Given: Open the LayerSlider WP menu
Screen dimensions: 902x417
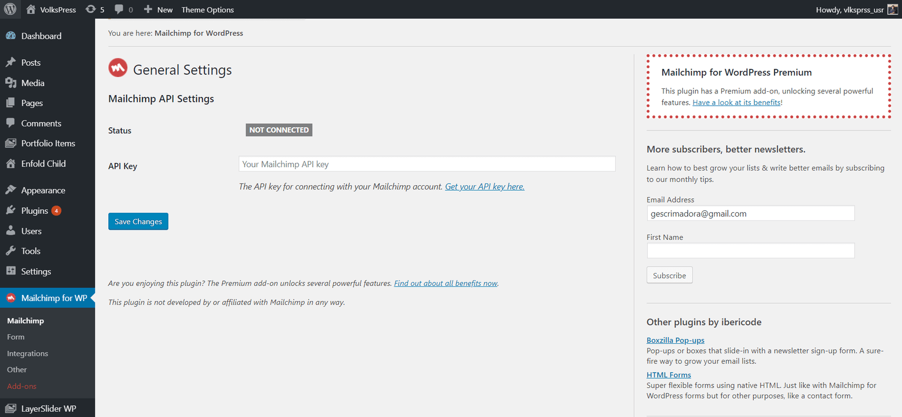Looking at the screenshot, I should click(48, 409).
